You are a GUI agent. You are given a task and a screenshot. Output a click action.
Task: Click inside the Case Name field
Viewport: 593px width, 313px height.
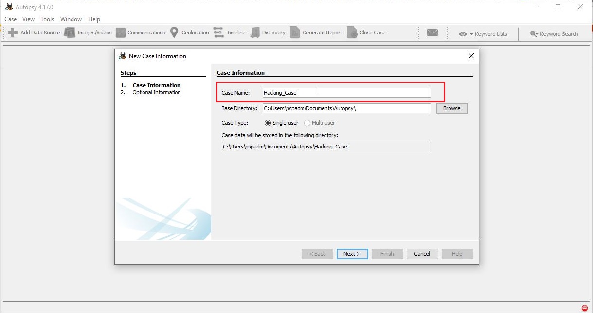point(346,93)
